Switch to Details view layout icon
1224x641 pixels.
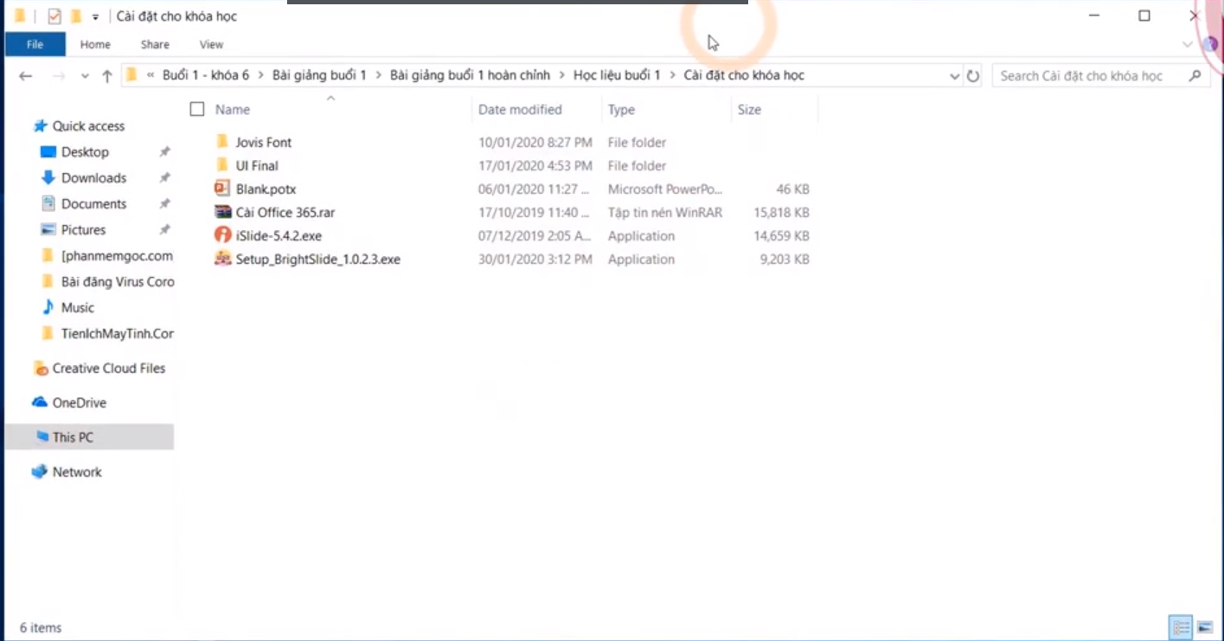coord(1181,627)
